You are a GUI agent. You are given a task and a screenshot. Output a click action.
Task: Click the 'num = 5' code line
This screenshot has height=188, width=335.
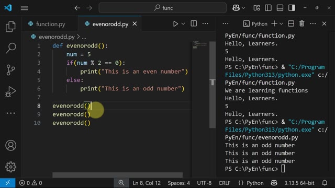79,54
